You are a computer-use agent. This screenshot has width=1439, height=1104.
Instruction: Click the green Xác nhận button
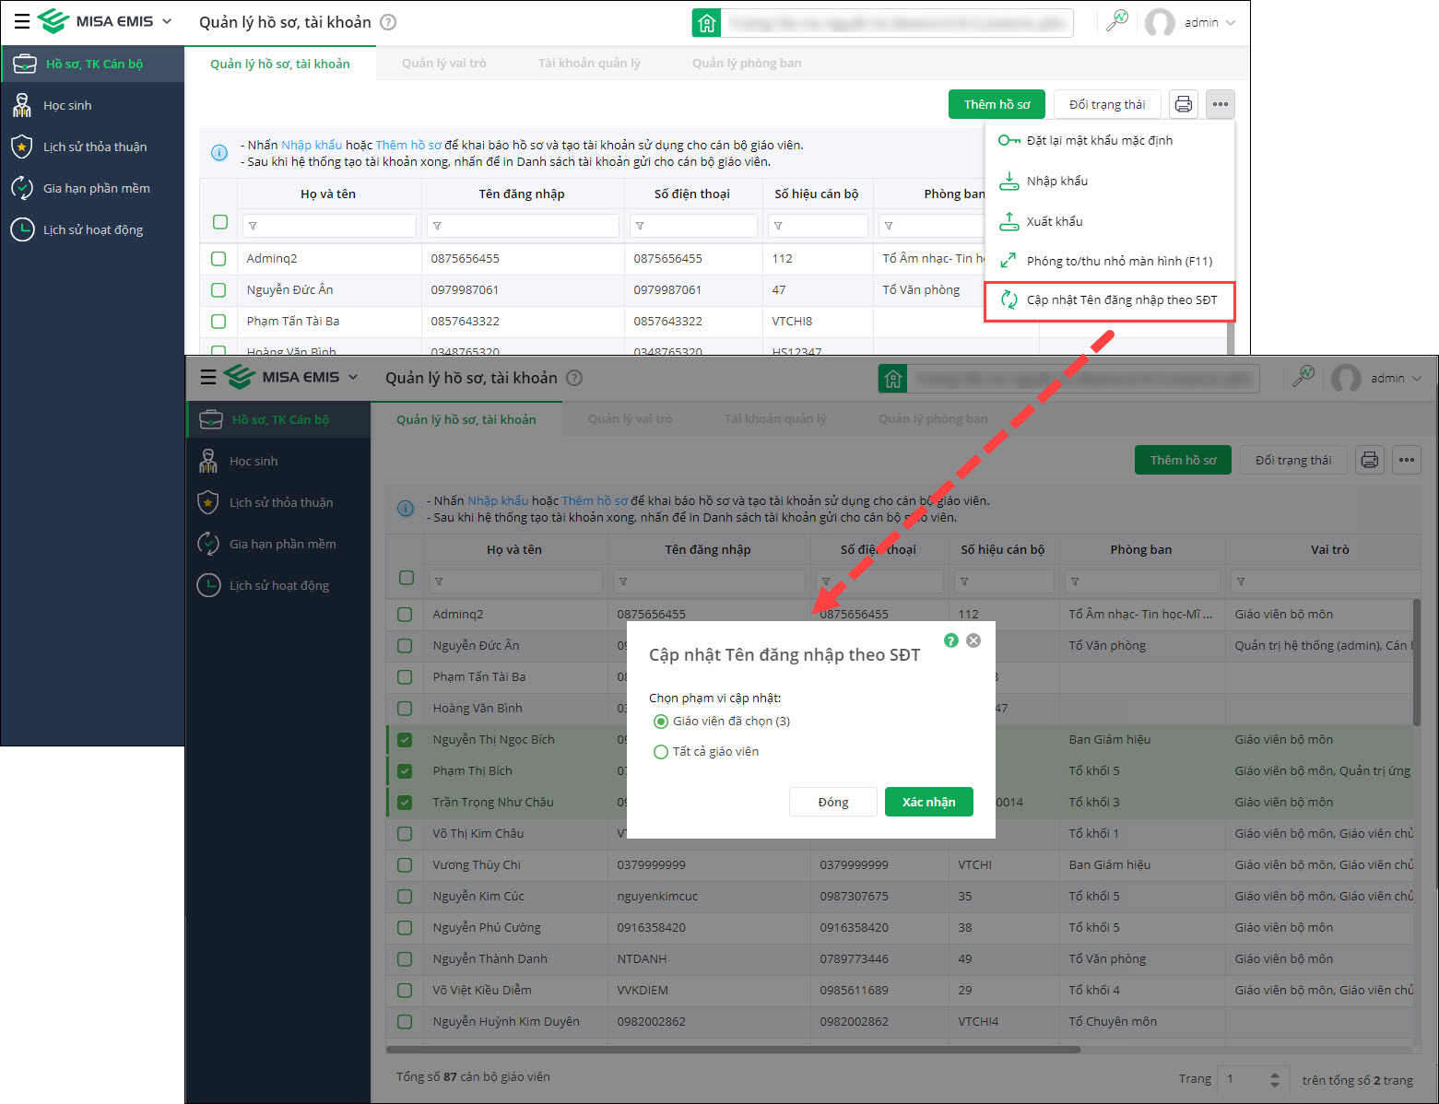(929, 802)
